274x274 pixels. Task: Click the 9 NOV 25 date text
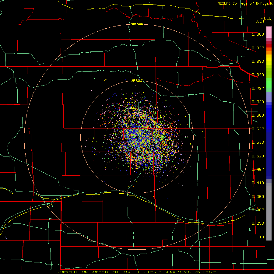[x=189, y=272]
